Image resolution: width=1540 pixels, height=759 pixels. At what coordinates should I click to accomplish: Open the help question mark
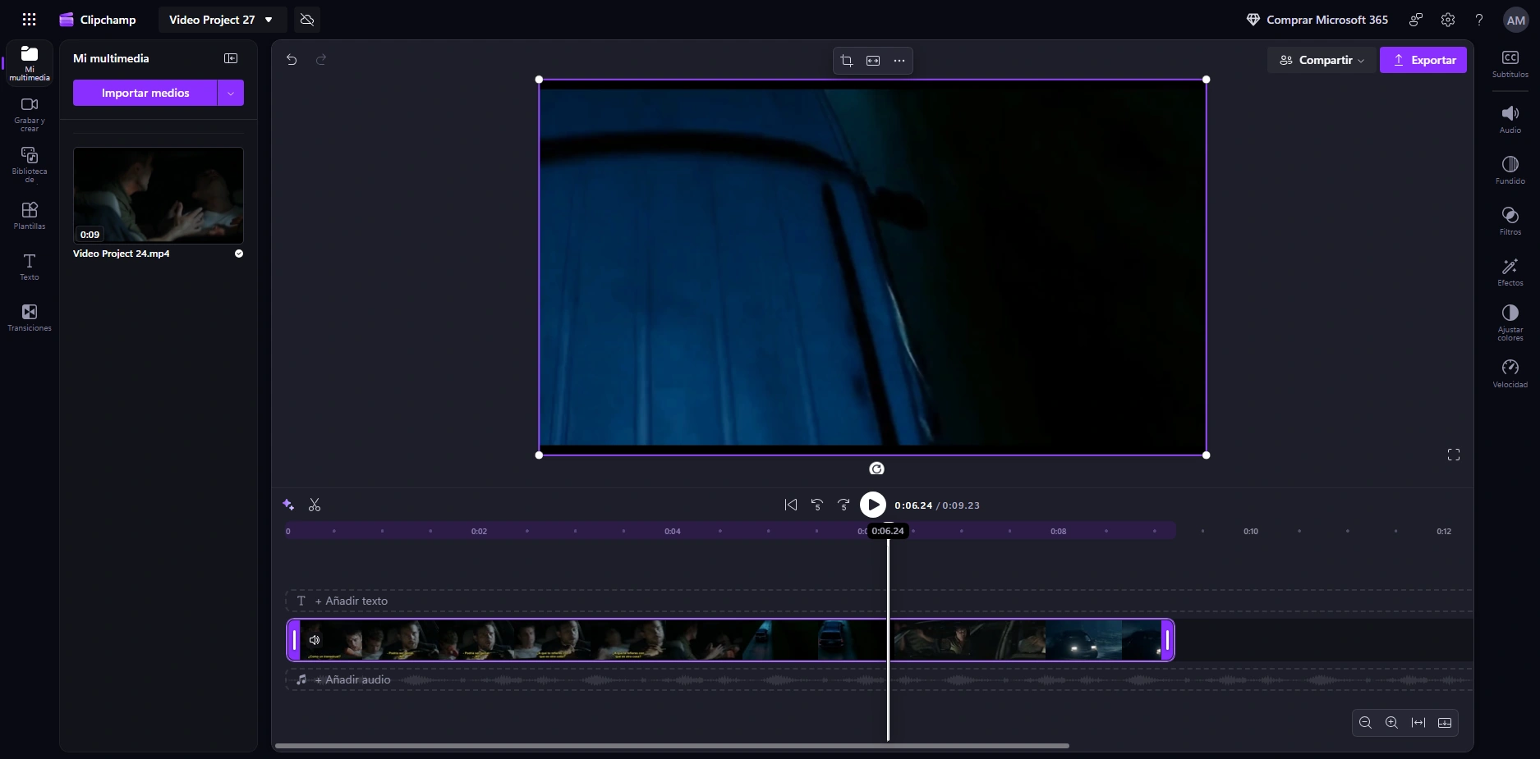coord(1479,20)
